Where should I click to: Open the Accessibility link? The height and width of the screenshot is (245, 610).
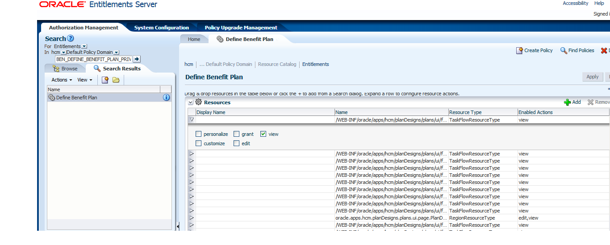pos(576,3)
